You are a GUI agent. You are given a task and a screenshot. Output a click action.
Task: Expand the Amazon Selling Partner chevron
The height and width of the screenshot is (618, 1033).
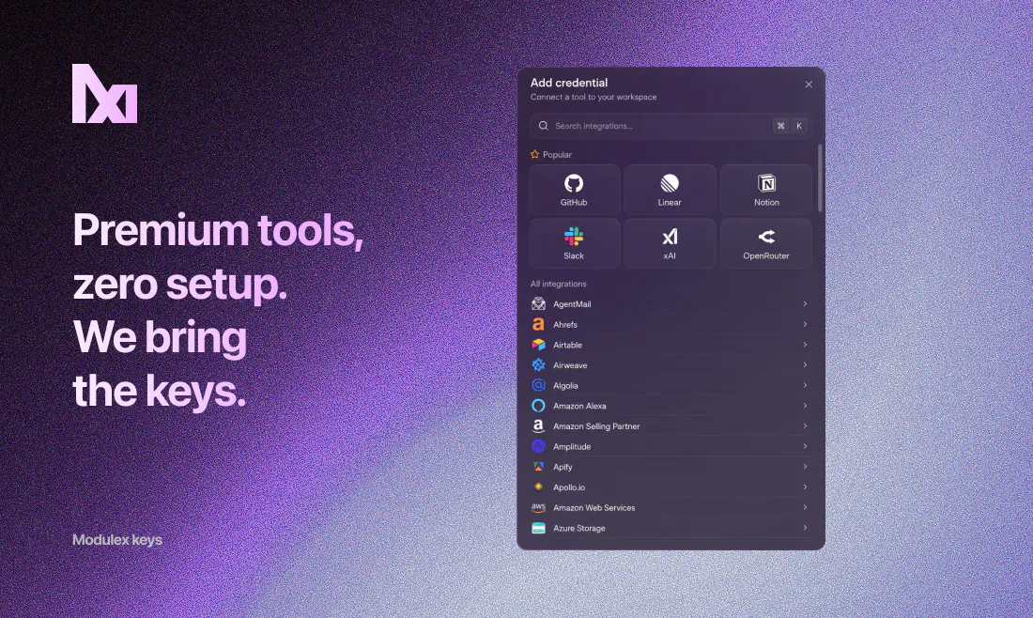pos(805,426)
